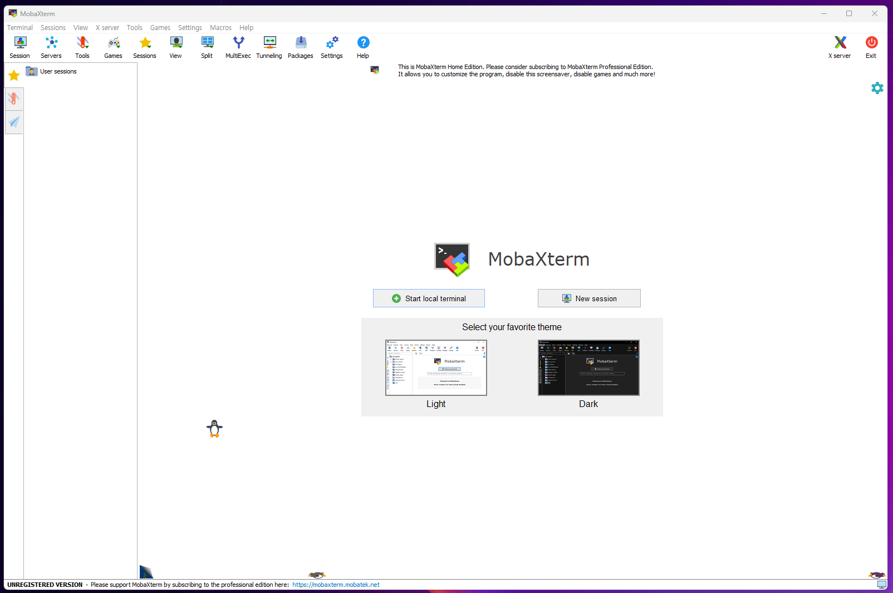Open the Session toolbar icon
The width and height of the screenshot is (893, 593).
point(20,47)
